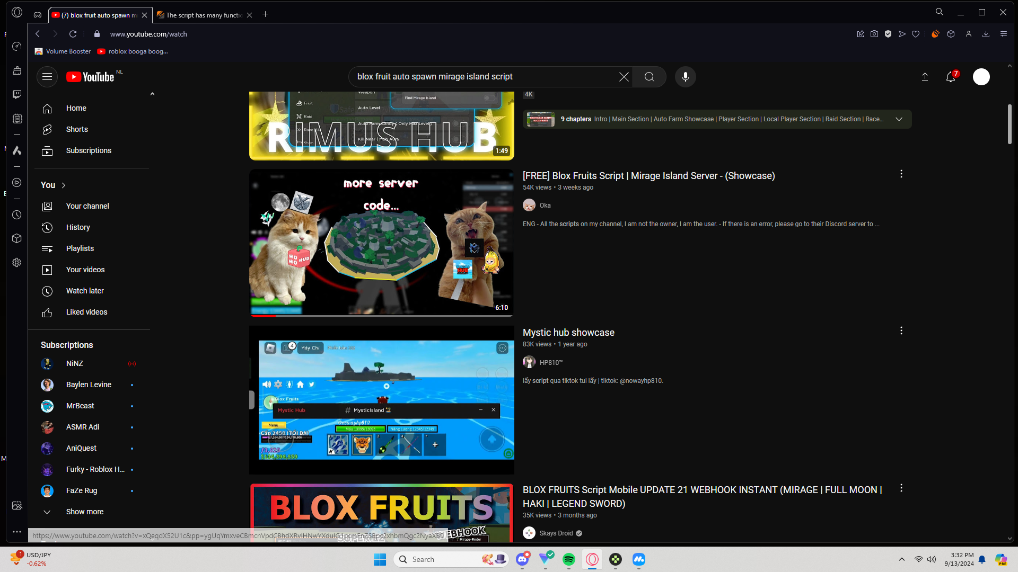Screen dimensions: 1018x572
Task: Click the magnifier search button
Action: click(x=650, y=77)
